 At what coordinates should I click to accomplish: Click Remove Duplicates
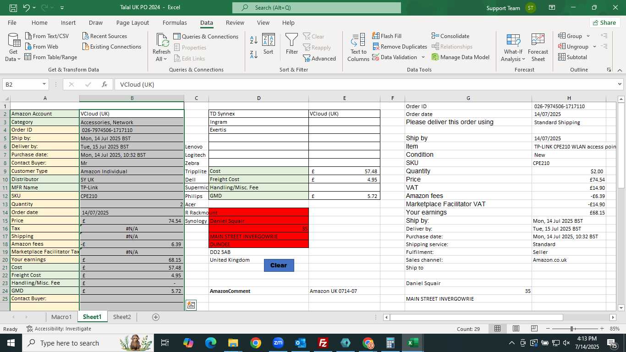400,47
